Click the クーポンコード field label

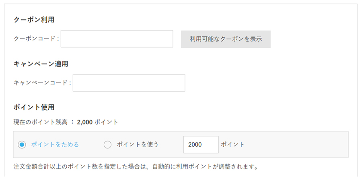pyautogui.click(x=36, y=39)
